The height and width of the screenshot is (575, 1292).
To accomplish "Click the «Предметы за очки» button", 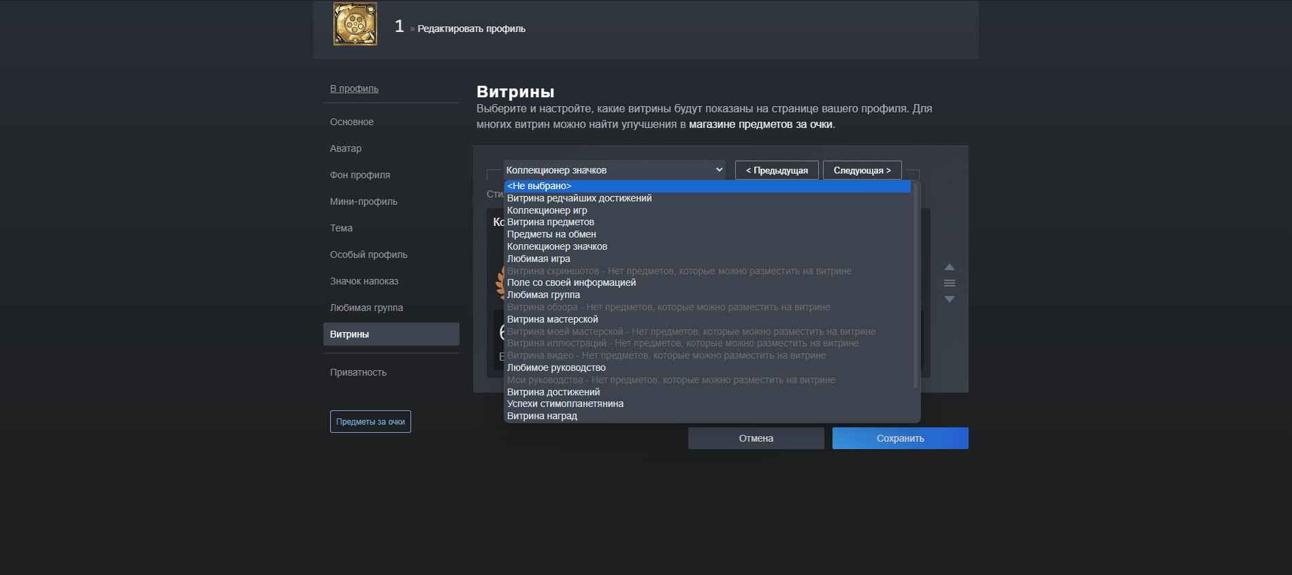I will tap(370, 422).
